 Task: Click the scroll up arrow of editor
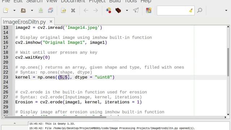(228, 27)
